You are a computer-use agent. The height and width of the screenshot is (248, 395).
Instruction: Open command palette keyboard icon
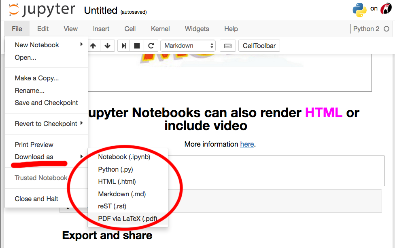pos(228,46)
